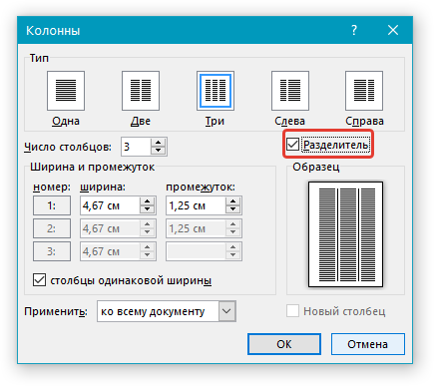Click the Образец preview thumbnail
434x386 pixels.
pos(345,234)
